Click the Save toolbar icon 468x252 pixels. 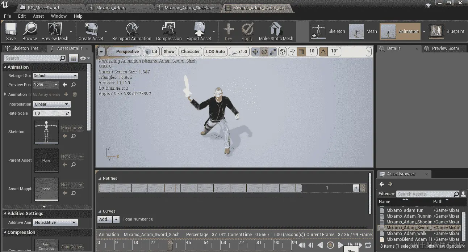tap(11, 31)
